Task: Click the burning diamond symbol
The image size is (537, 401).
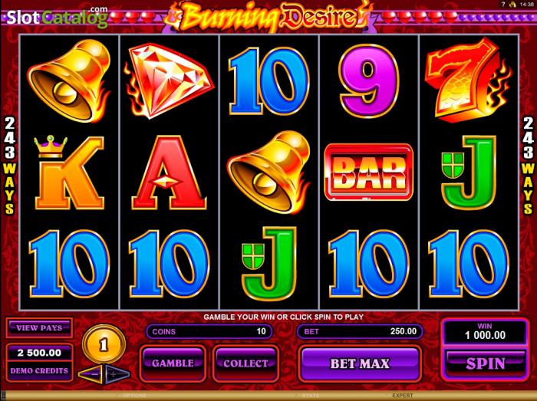Action: click(169, 81)
